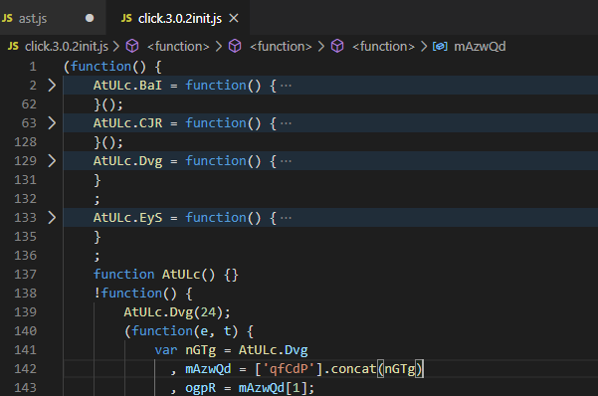
Task: Click 'AtULc.BaI' text on line 2
Action: 127,86
